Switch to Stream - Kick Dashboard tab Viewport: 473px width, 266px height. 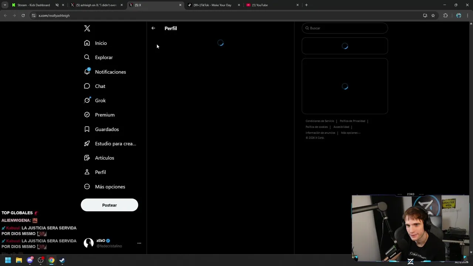pos(34,5)
